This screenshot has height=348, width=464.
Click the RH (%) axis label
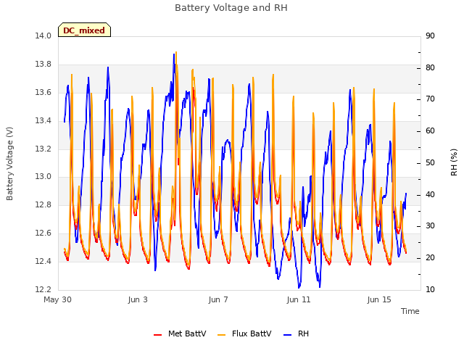[454, 162]
